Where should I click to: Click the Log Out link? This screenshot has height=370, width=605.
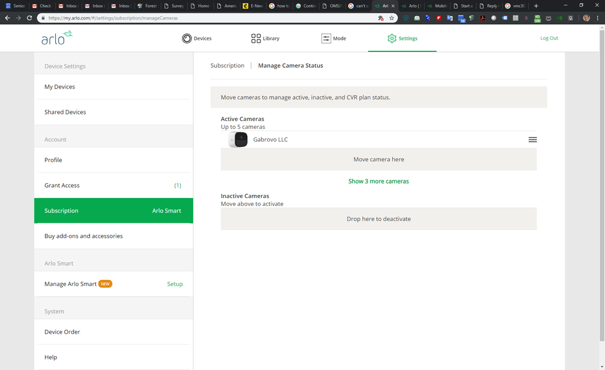coord(549,38)
